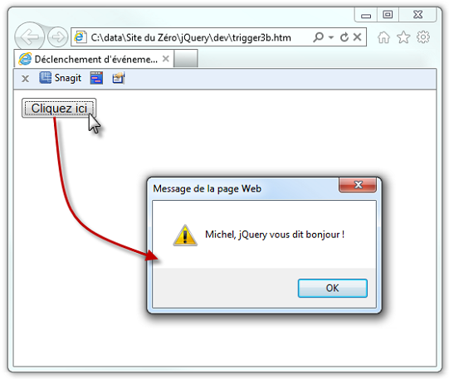
Task: Click the Snagit window capture icon
Action: [x=96, y=78]
